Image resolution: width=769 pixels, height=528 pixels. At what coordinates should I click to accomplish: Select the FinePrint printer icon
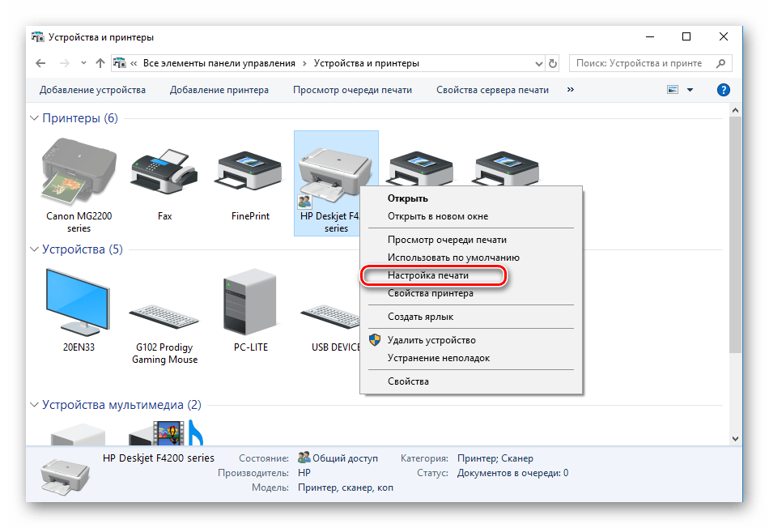pos(249,172)
